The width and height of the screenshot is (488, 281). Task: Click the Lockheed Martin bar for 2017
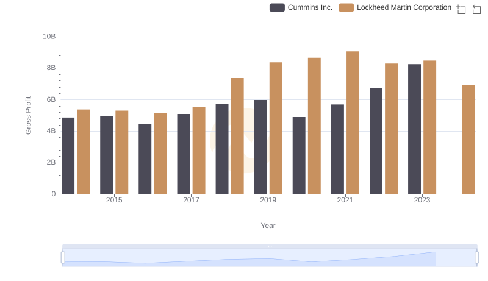click(x=199, y=151)
